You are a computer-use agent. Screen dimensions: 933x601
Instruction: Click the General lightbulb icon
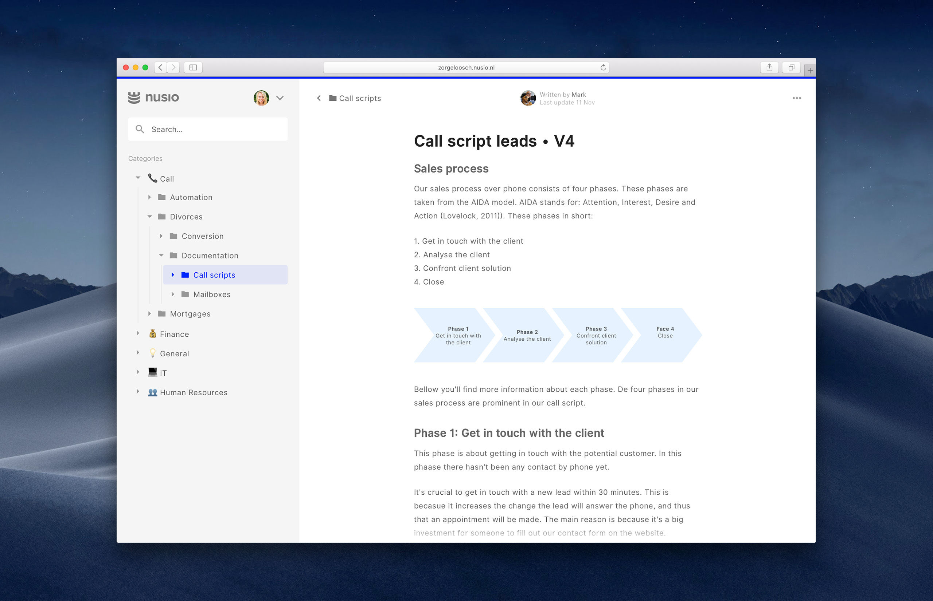[153, 353]
